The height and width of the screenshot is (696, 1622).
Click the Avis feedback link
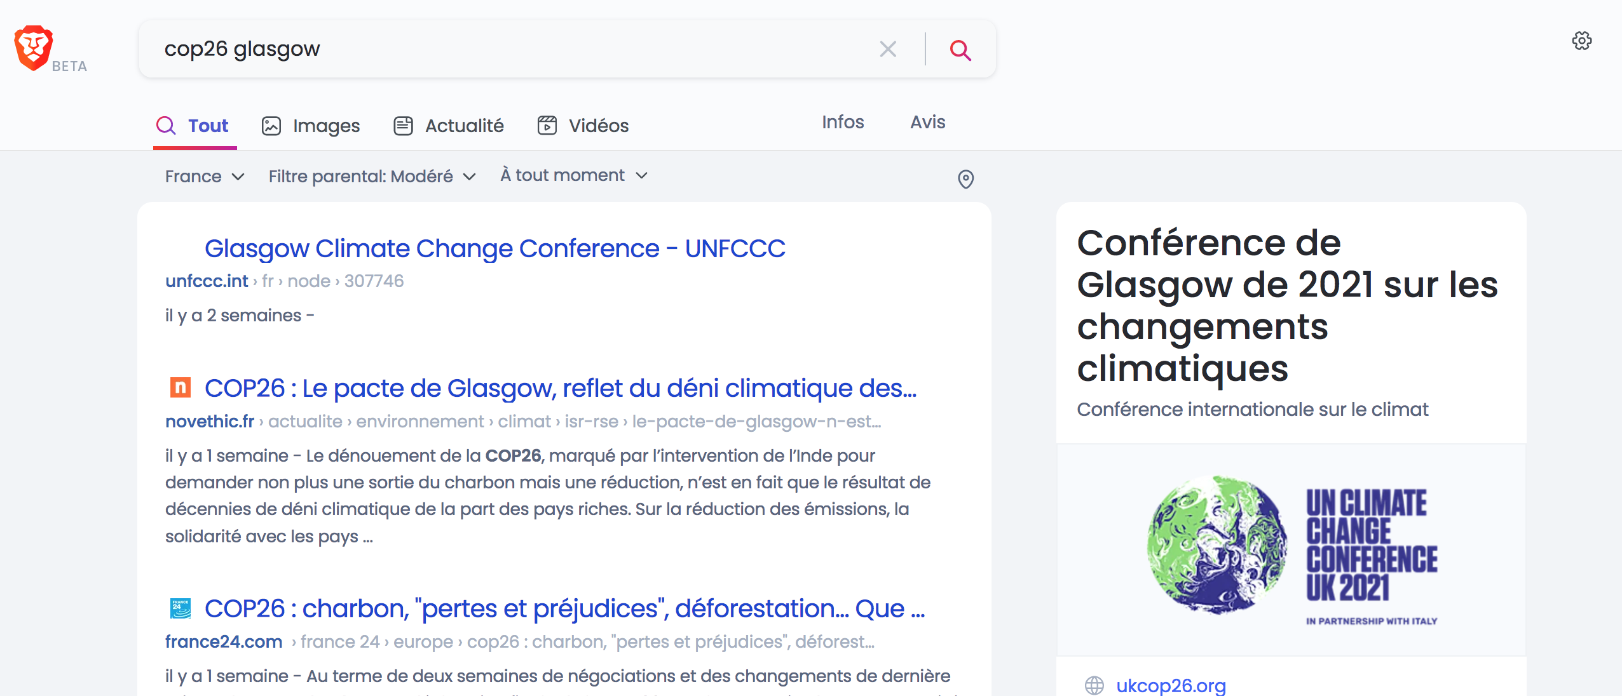[927, 122]
